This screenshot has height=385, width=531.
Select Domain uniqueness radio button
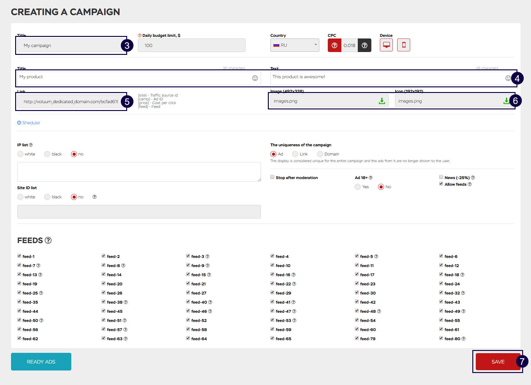click(x=320, y=154)
